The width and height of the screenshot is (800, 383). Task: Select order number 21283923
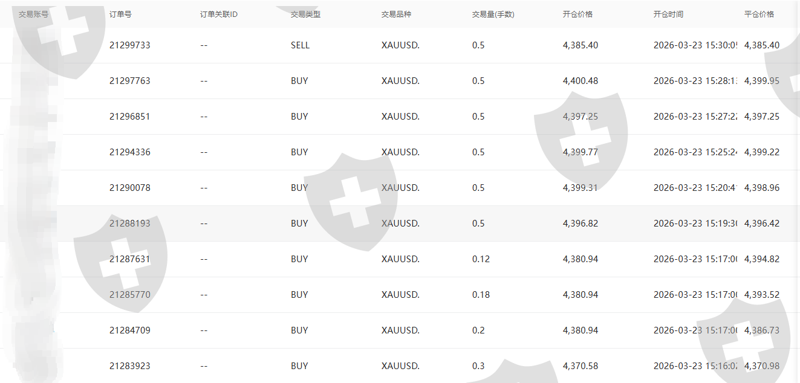coord(129,366)
